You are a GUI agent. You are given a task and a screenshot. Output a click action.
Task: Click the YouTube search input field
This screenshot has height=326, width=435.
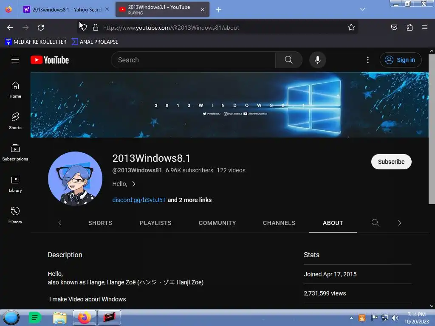coord(193,60)
